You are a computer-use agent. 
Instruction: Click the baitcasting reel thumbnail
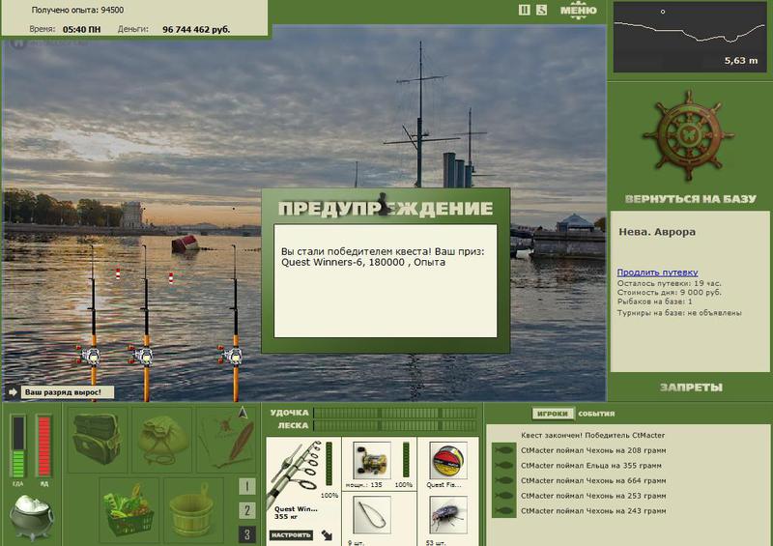pos(372,461)
